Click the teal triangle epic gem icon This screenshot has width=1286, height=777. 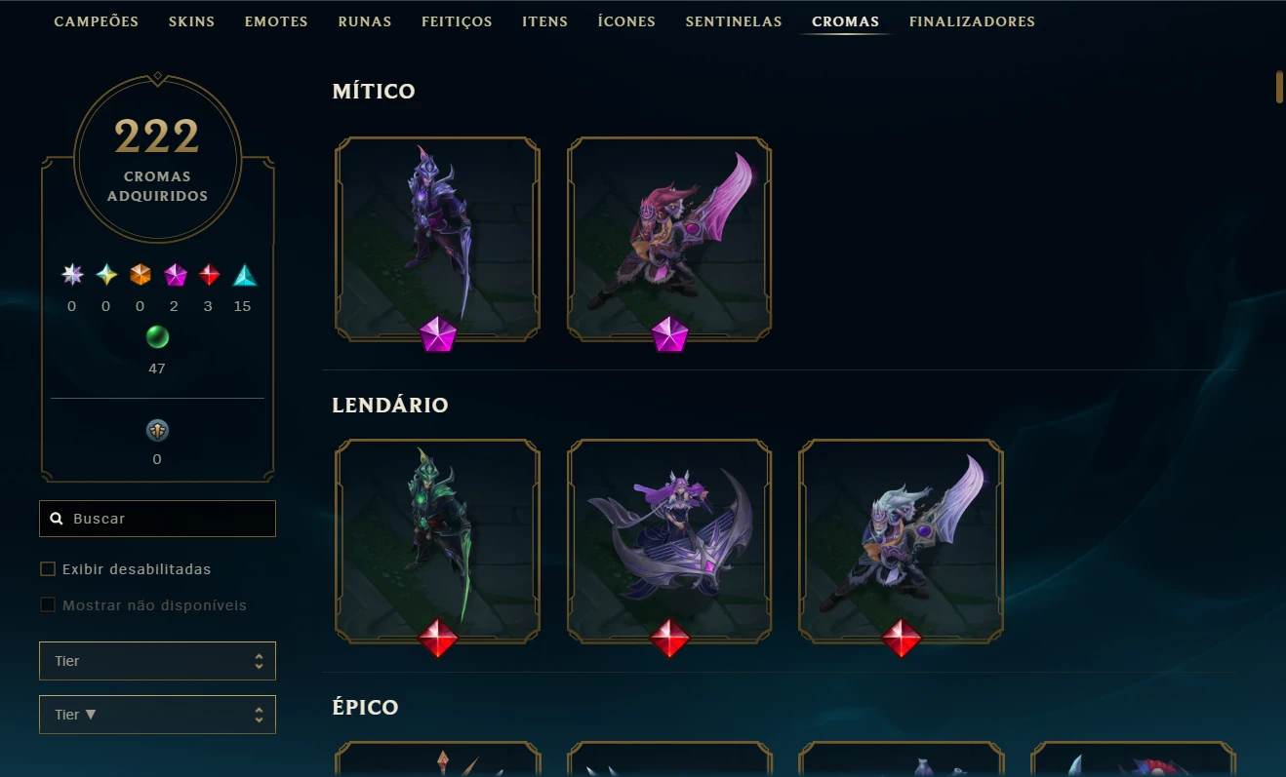tap(244, 276)
